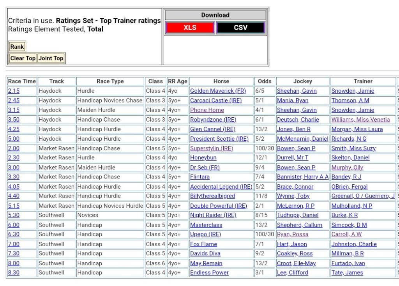The width and height of the screenshot is (399, 286).
Task: Click the Clear Top button
Action: [23, 58]
